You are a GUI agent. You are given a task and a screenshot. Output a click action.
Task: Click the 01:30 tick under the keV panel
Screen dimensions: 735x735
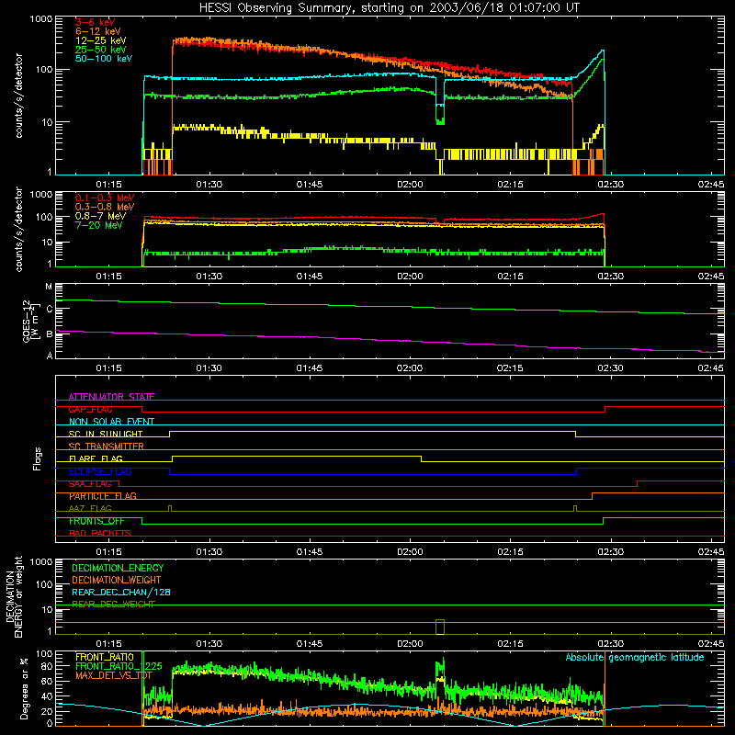pos(209,185)
